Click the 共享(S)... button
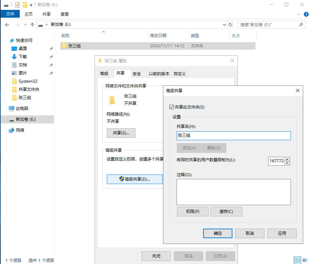Screen dimensions: 310x264 point(121,133)
